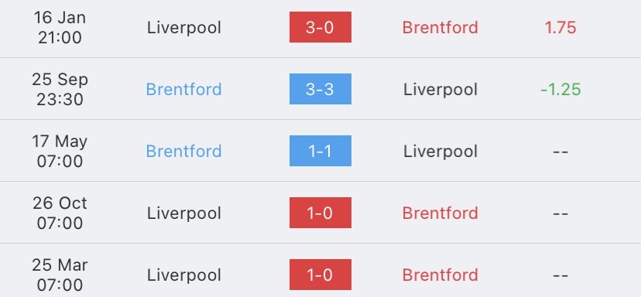Image resolution: width=641 pixels, height=297 pixels.
Task: Select Liverpool in the 16 Jan match
Action: (184, 28)
